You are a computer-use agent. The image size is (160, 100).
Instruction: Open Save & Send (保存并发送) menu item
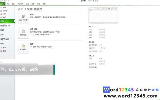coord(7,39)
